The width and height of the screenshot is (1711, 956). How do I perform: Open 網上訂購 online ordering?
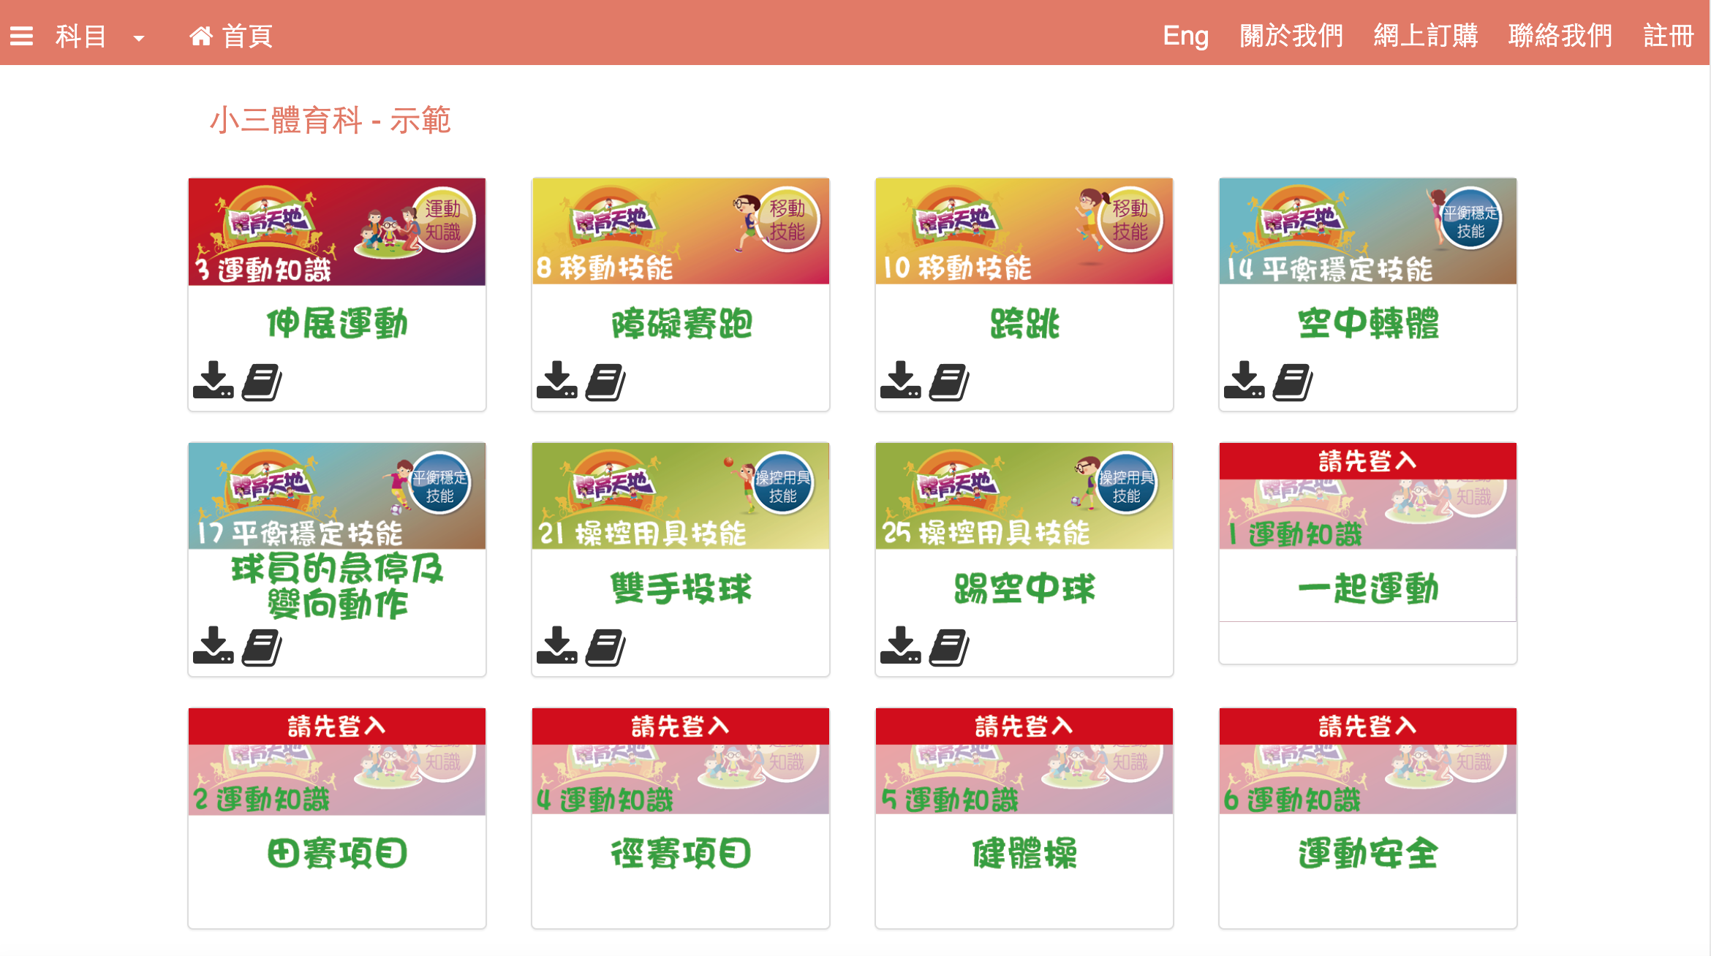1426,36
